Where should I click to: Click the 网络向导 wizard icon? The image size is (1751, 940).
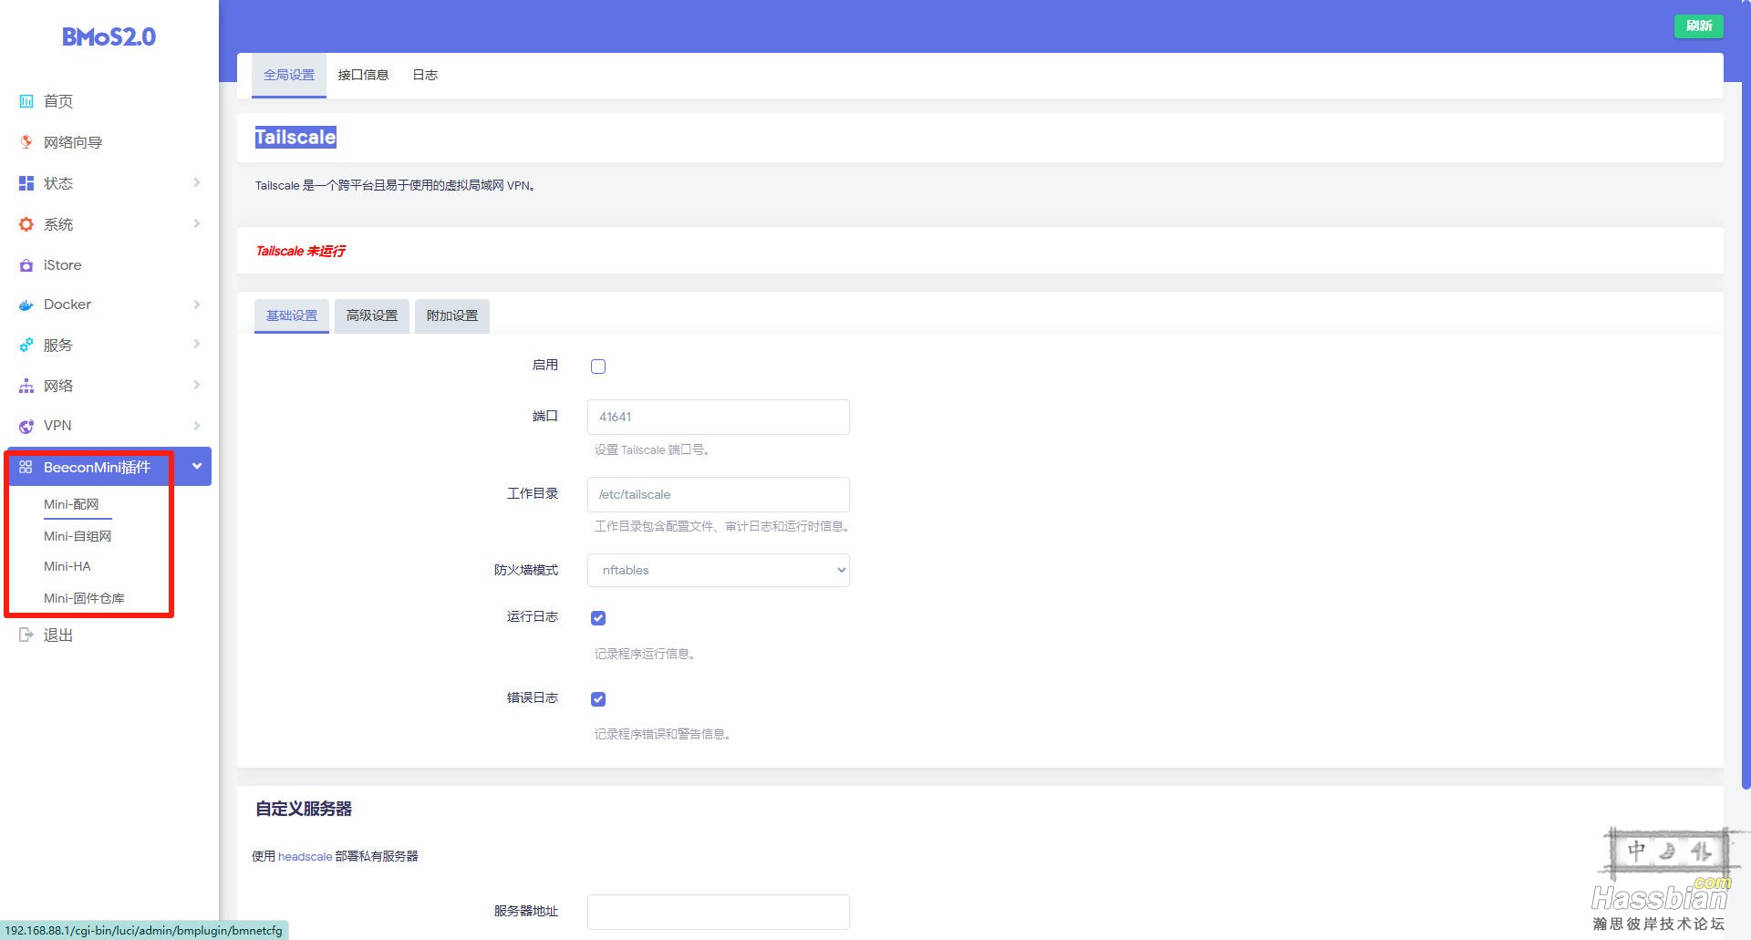pyautogui.click(x=26, y=142)
